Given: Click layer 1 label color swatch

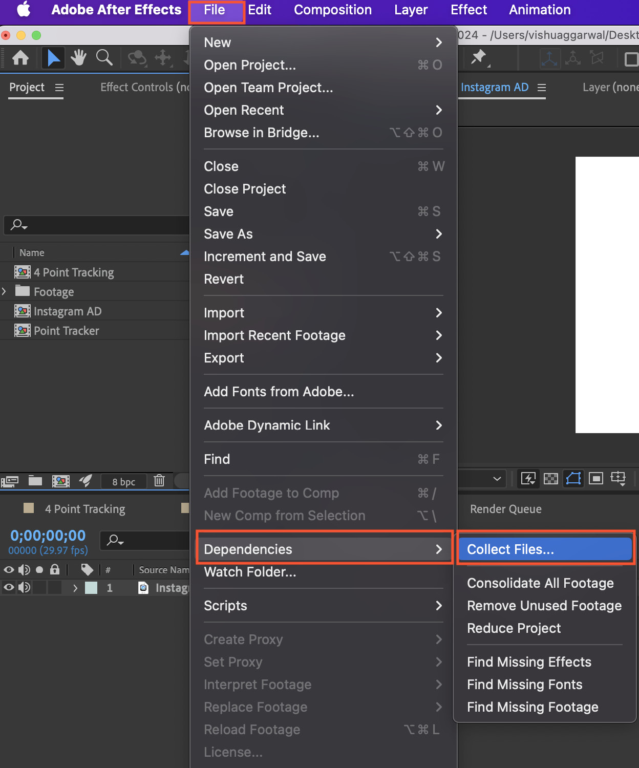Looking at the screenshot, I should click(x=91, y=587).
